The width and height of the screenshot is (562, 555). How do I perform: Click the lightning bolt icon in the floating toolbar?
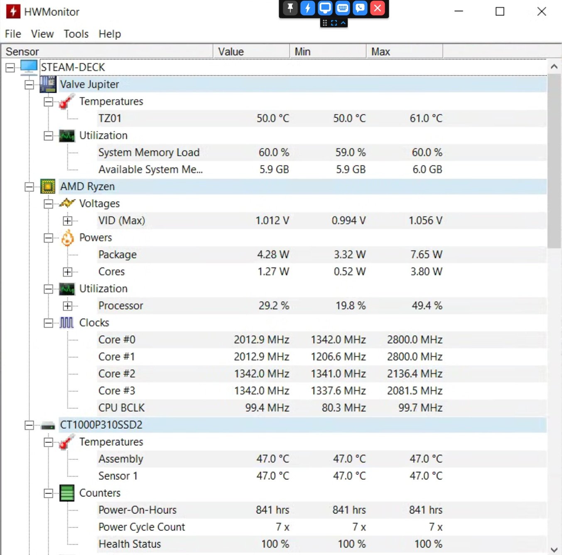[307, 8]
